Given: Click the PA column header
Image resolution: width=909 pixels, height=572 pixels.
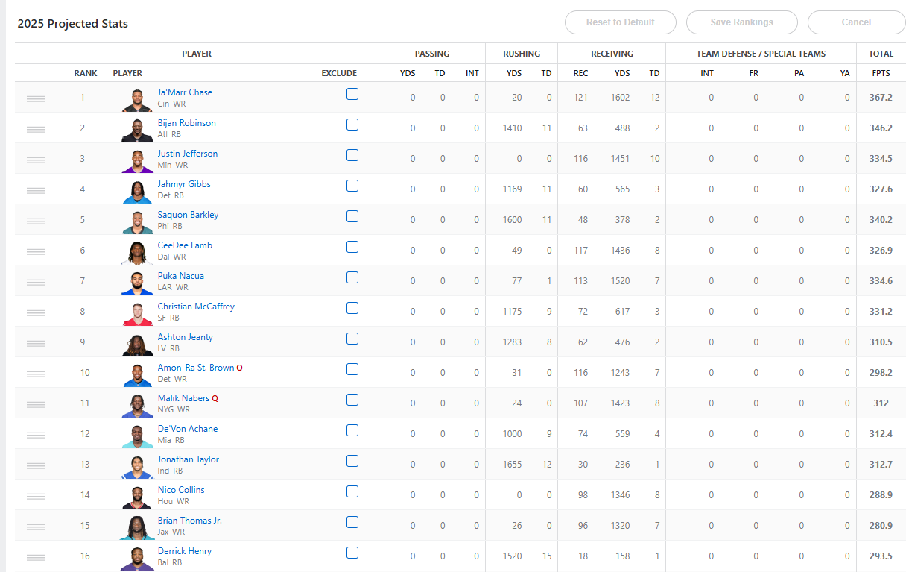Looking at the screenshot, I should [799, 73].
